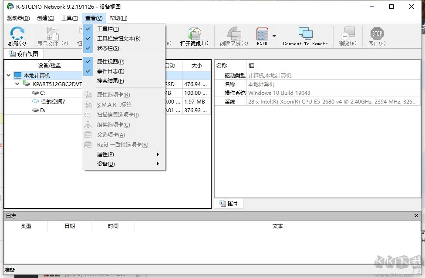The image size is (425, 278).
Task: Sort by the 大小 size column header
Action: (x=197, y=65)
